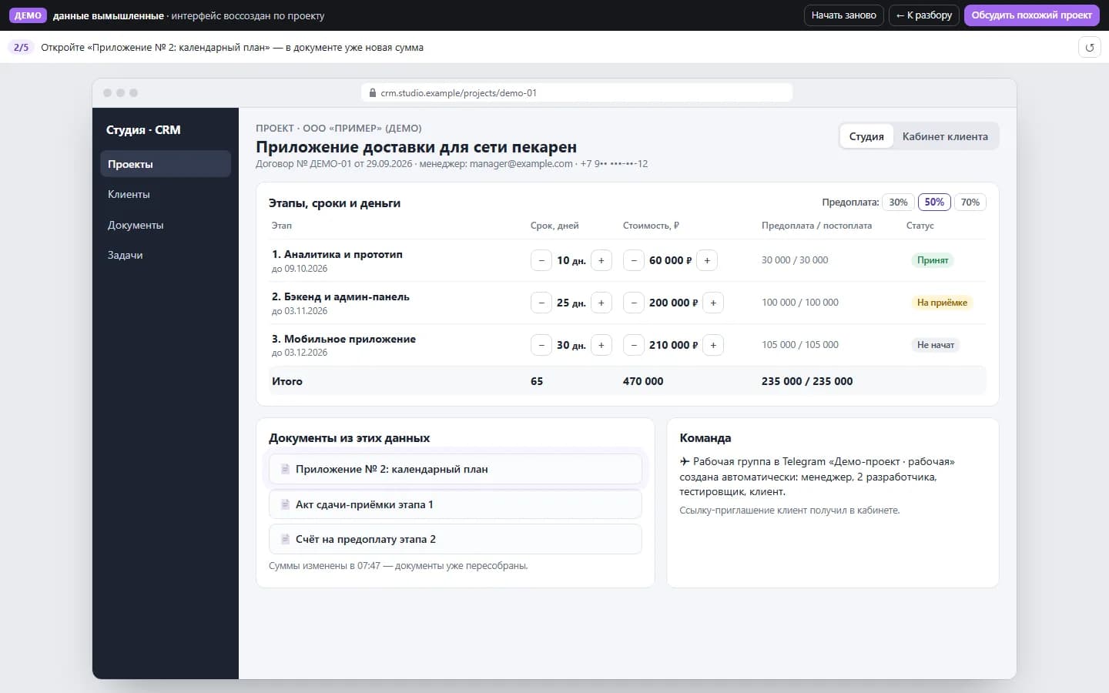
Task: Open Документы in the sidebar
Action: tap(166, 225)
